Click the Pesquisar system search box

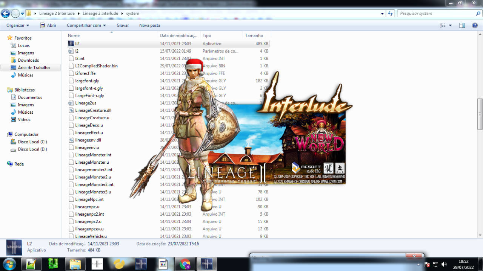[438, 13]
